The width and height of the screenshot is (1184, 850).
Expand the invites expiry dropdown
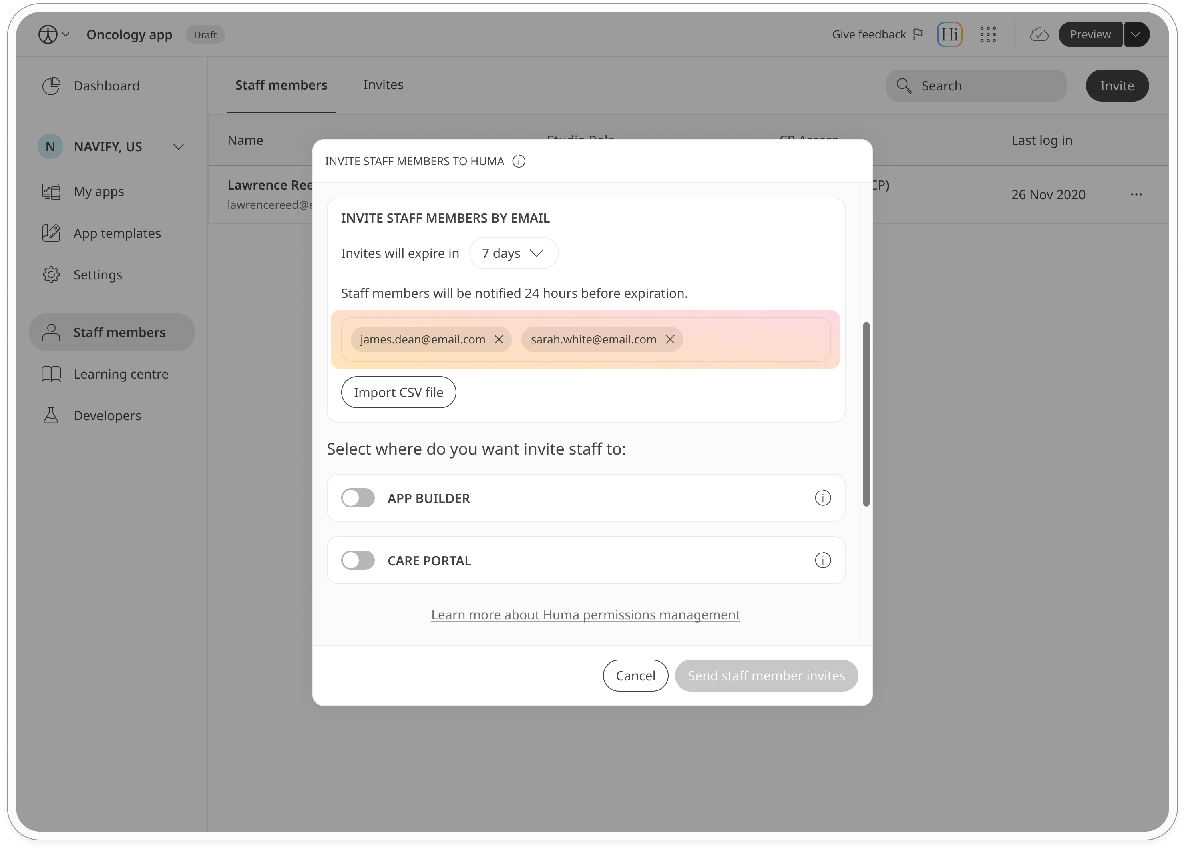pyautogui.click(x=513, y=253)
